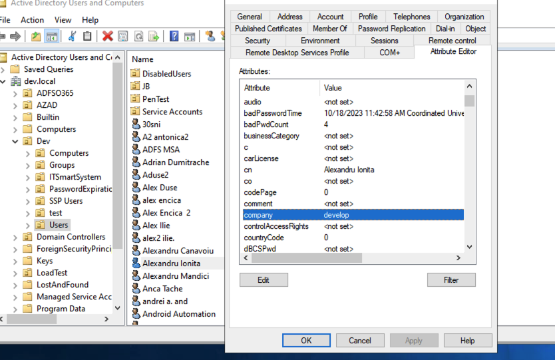Open Help via blue question mark icon
The width and height of the screenshot is (555, 360).
coord(174,36)
